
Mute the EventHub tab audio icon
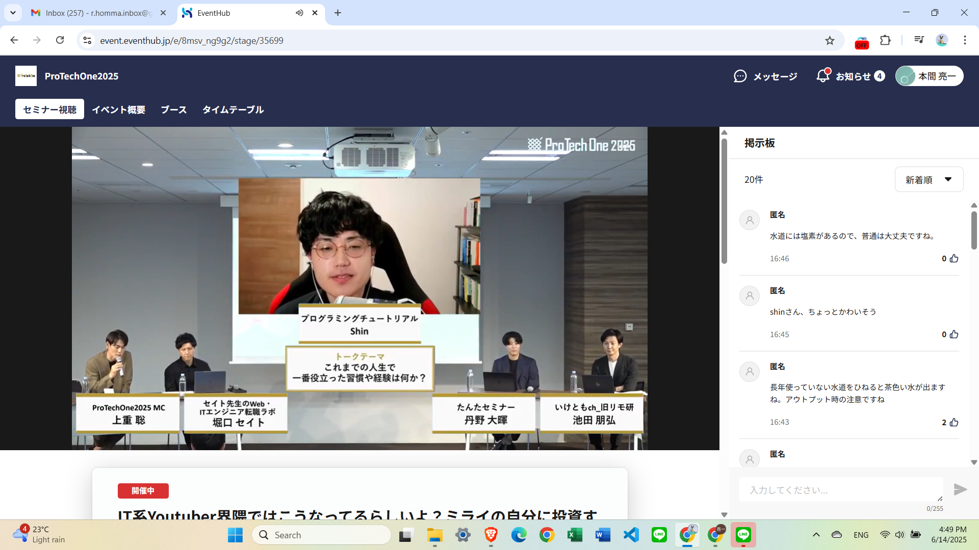(299, 13)
